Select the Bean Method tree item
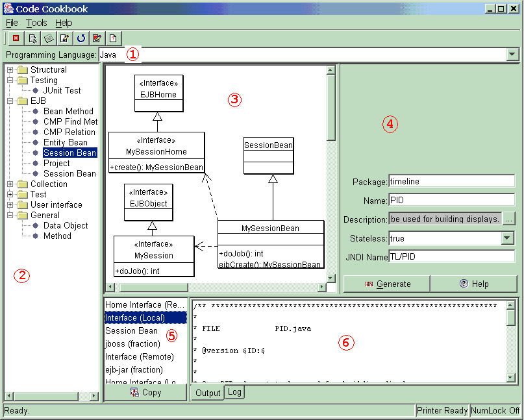Image resolution: width=524 pixels, height=420 pixels. point(68,111)
